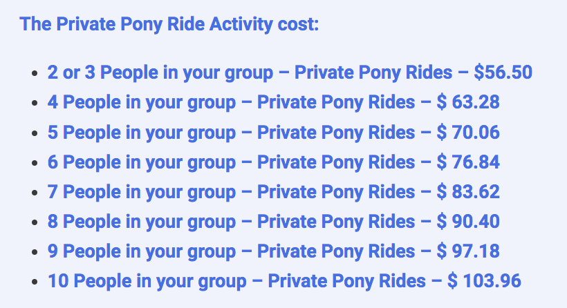
Task: Click the $ 97.18 price
Action: (468, 251)
